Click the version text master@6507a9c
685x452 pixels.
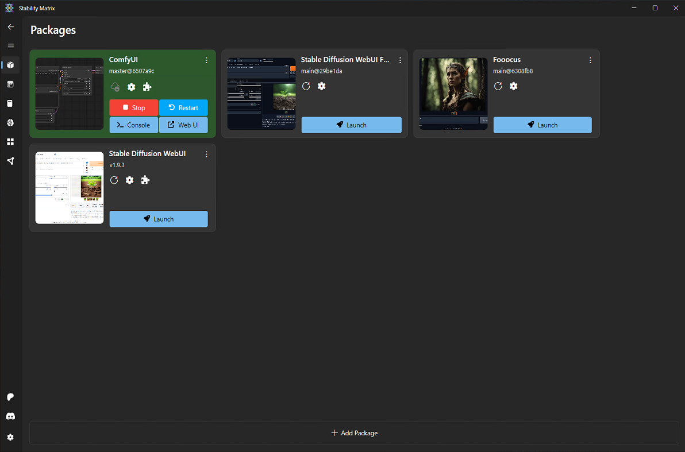[132, 71]
